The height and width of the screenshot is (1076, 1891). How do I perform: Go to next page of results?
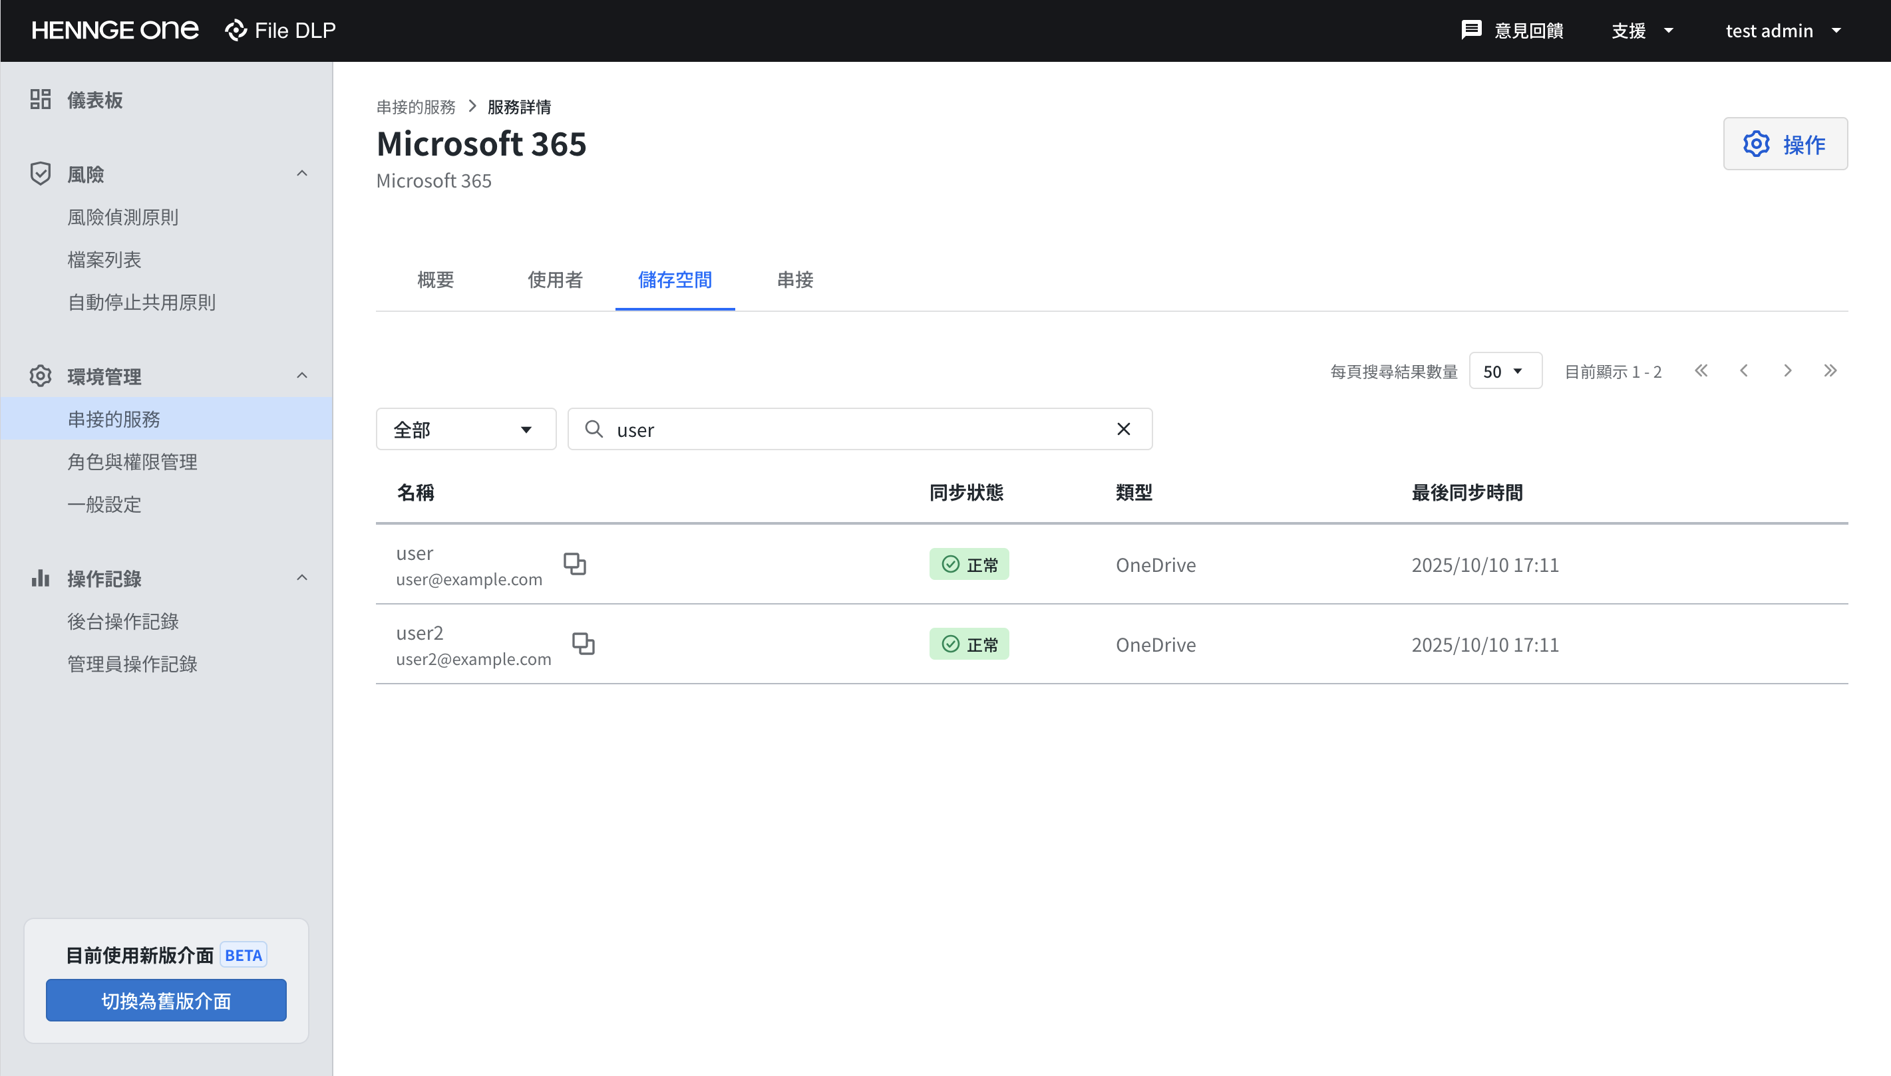click(x=1787, y=371)
